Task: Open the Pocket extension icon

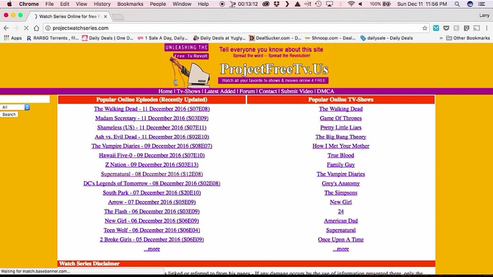Action: (446, 28)
